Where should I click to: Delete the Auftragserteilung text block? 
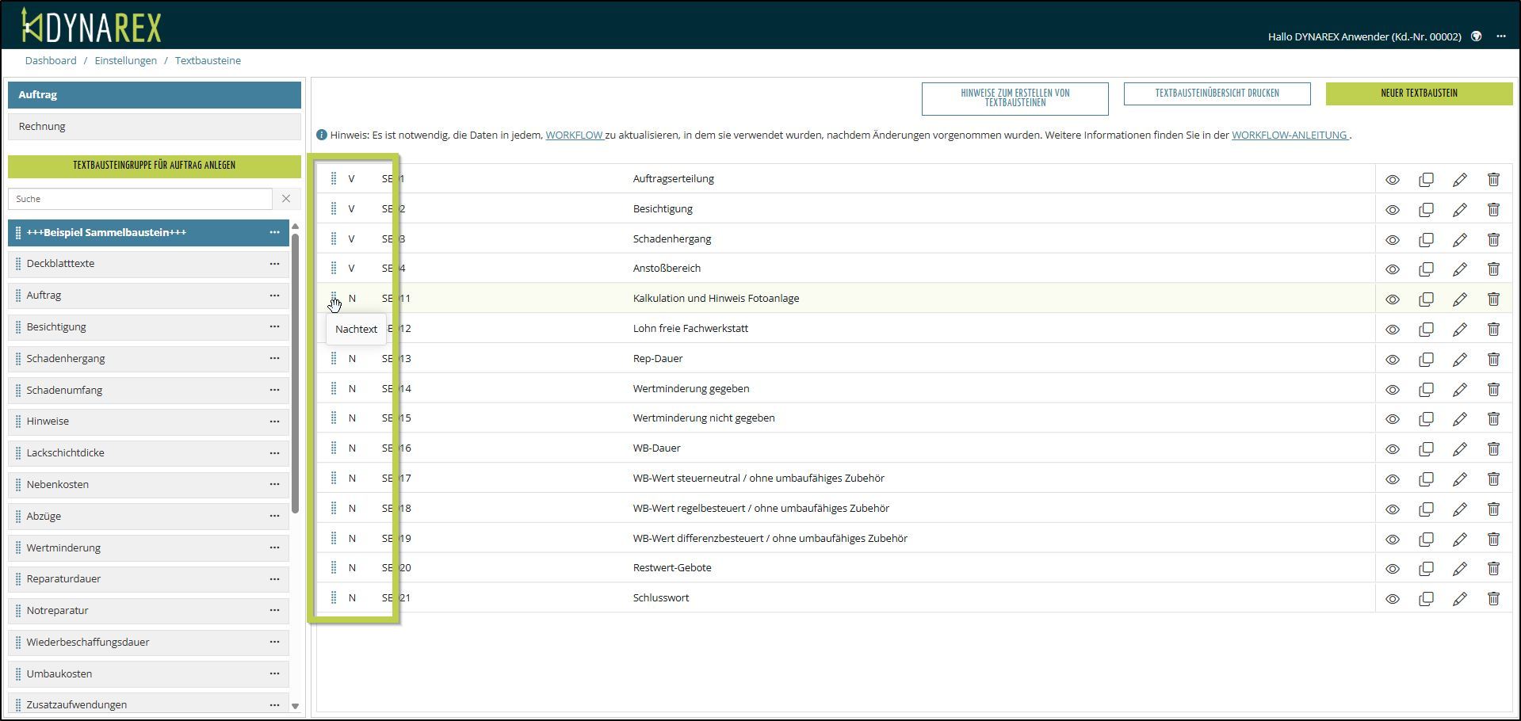(1492, 180)
